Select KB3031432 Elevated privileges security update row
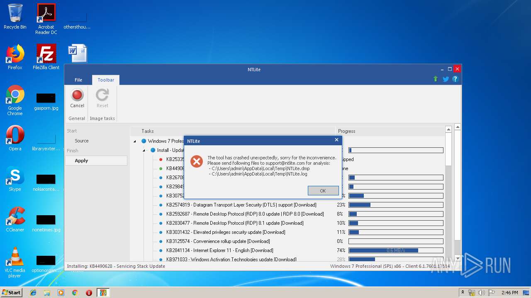This screenshot has height=298, width=531. tap(226, 232)
